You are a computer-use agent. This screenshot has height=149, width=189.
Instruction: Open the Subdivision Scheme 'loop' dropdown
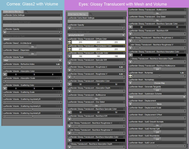(157, 97)
